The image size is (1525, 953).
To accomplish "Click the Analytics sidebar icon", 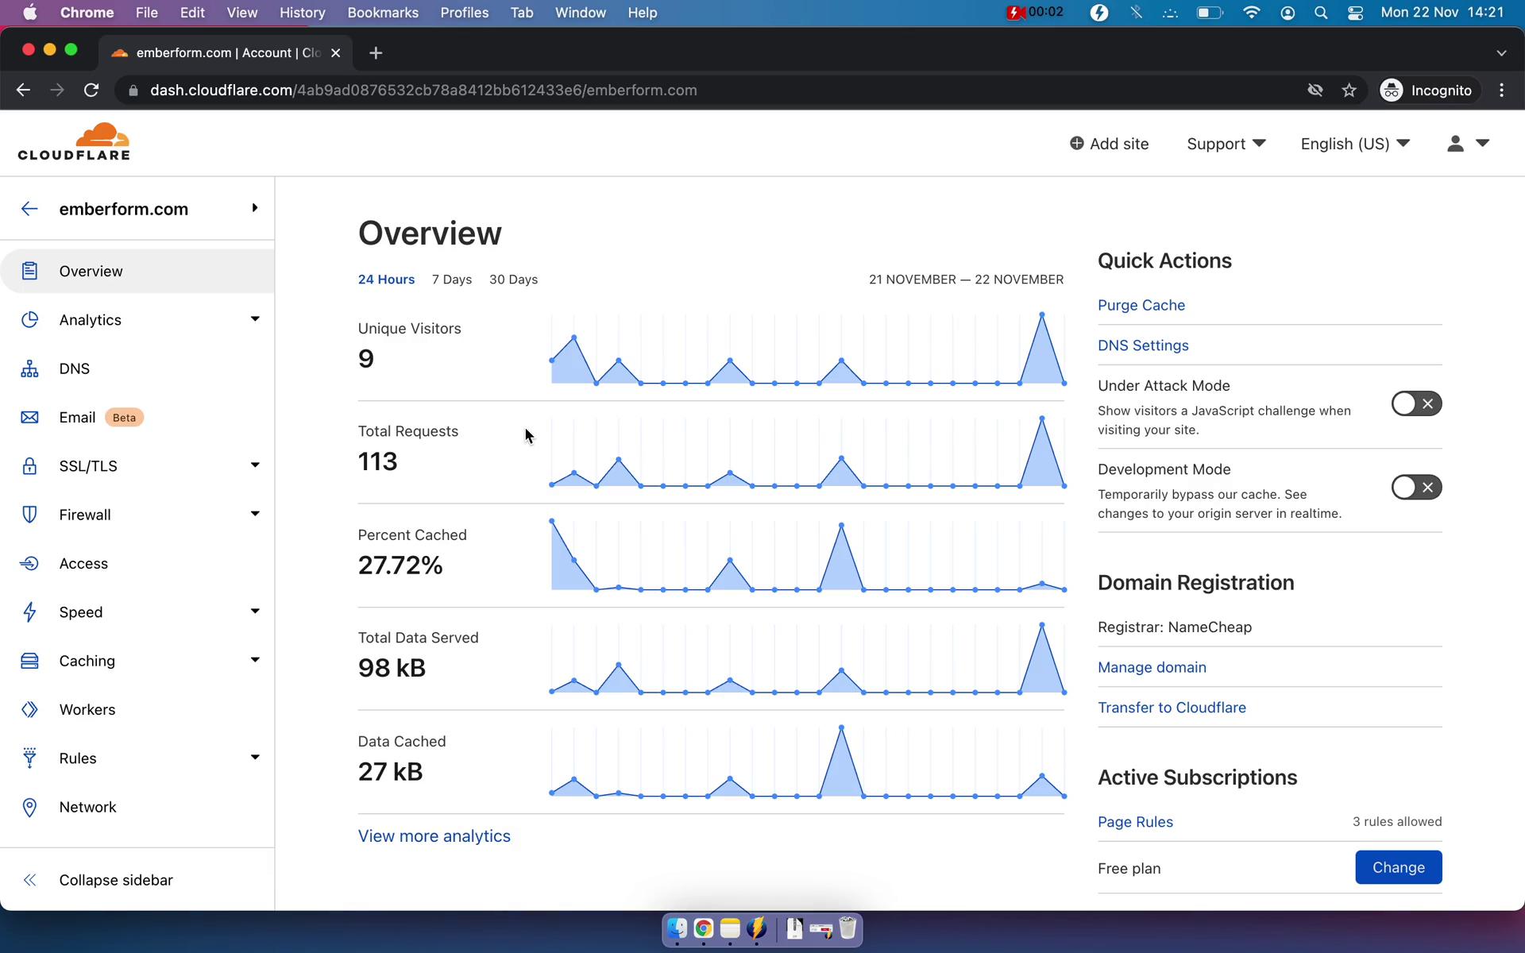I will (29, 318).
